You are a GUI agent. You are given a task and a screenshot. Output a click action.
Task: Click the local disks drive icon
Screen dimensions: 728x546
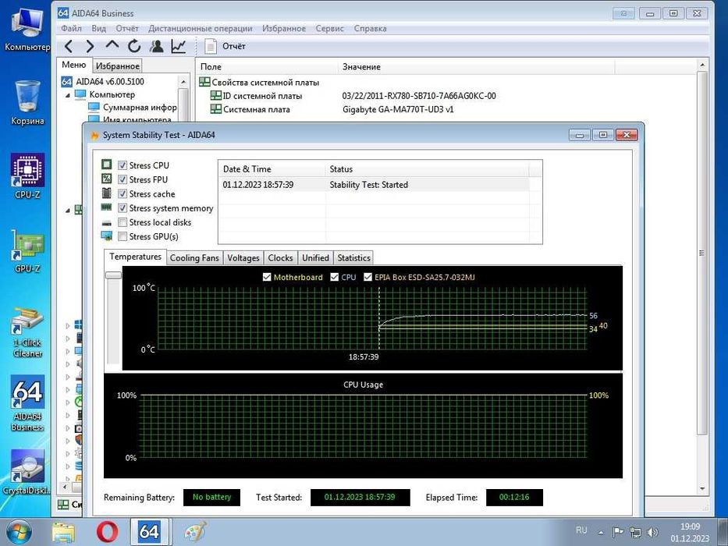point(107,223)
